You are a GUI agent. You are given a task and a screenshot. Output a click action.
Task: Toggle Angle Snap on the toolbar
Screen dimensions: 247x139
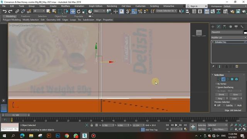134,11
